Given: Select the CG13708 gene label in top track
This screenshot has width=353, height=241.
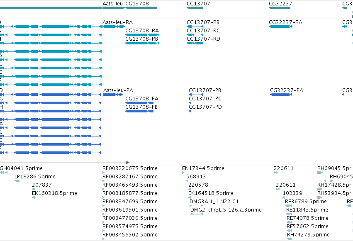Looking at the screenshot, I should (x=137, y=4).
